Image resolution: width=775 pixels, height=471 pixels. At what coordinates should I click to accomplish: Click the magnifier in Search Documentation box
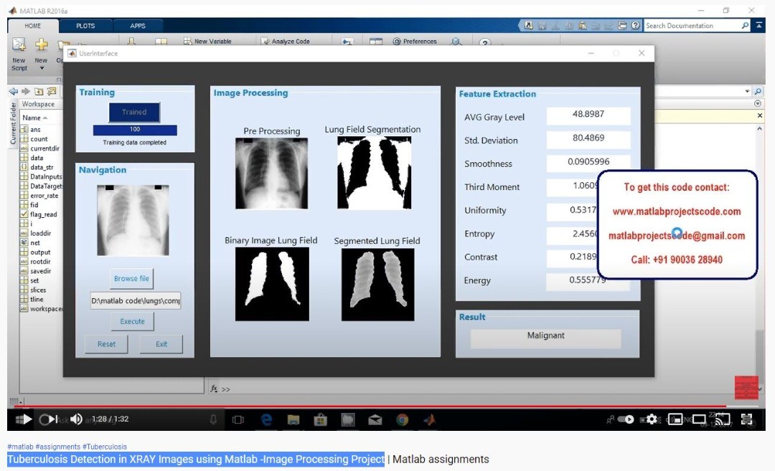click(x=745, y=25)
